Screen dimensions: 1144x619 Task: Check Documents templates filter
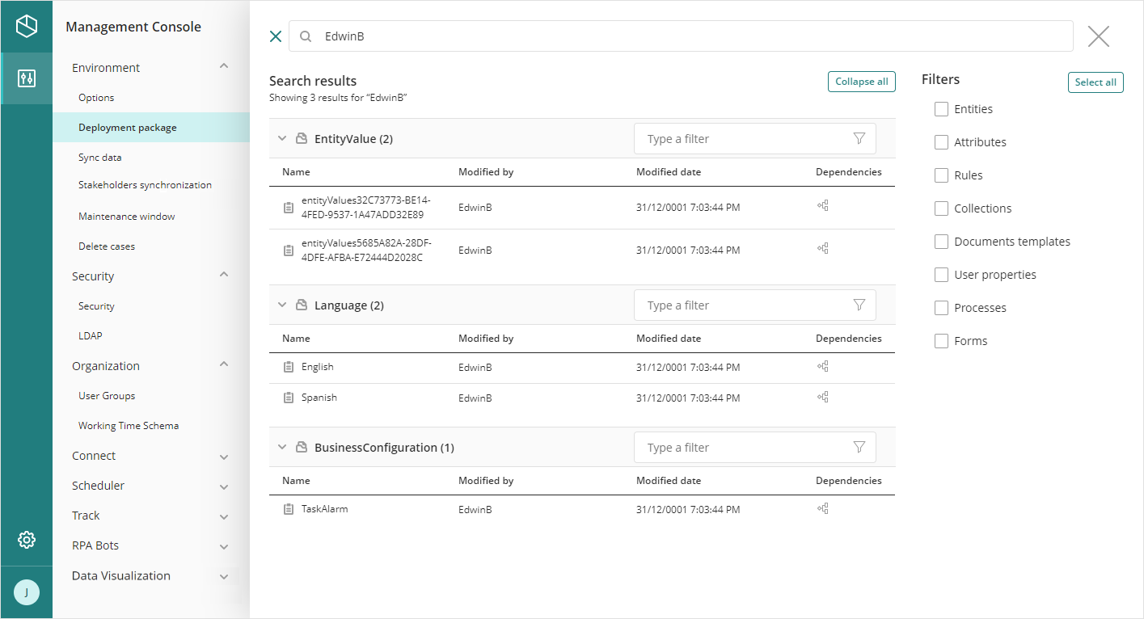point(941,242)
